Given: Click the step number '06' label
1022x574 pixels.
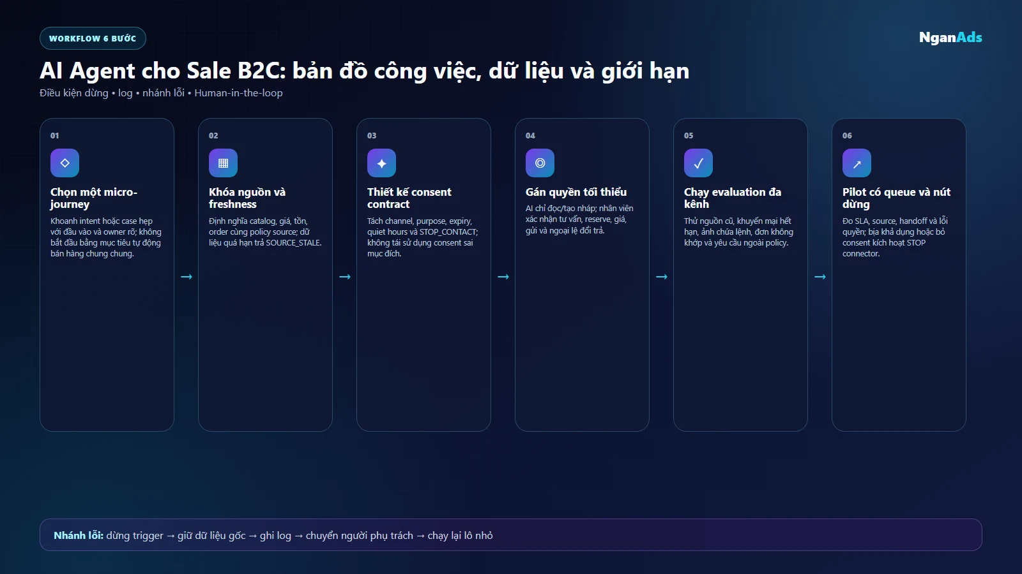Looking at the screenshot, I should (847, 136).
